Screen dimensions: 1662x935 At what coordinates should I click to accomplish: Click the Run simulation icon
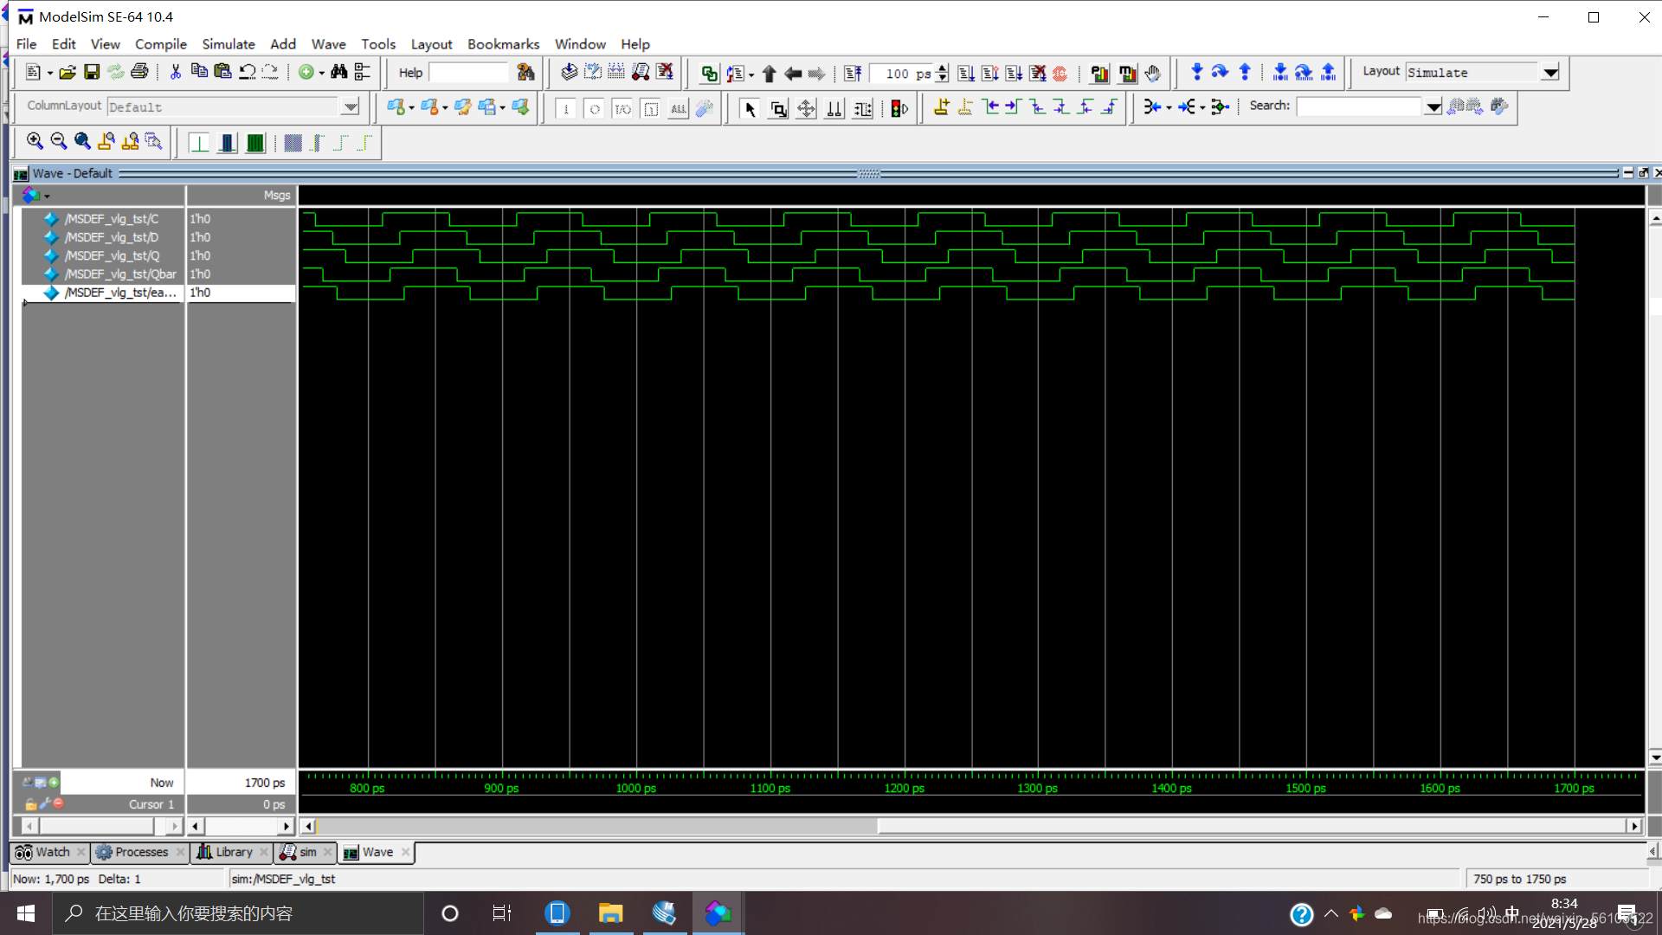966,74
